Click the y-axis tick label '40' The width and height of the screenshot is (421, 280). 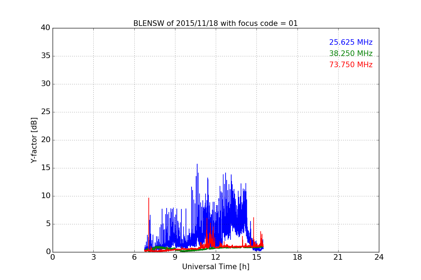[45, 28]
